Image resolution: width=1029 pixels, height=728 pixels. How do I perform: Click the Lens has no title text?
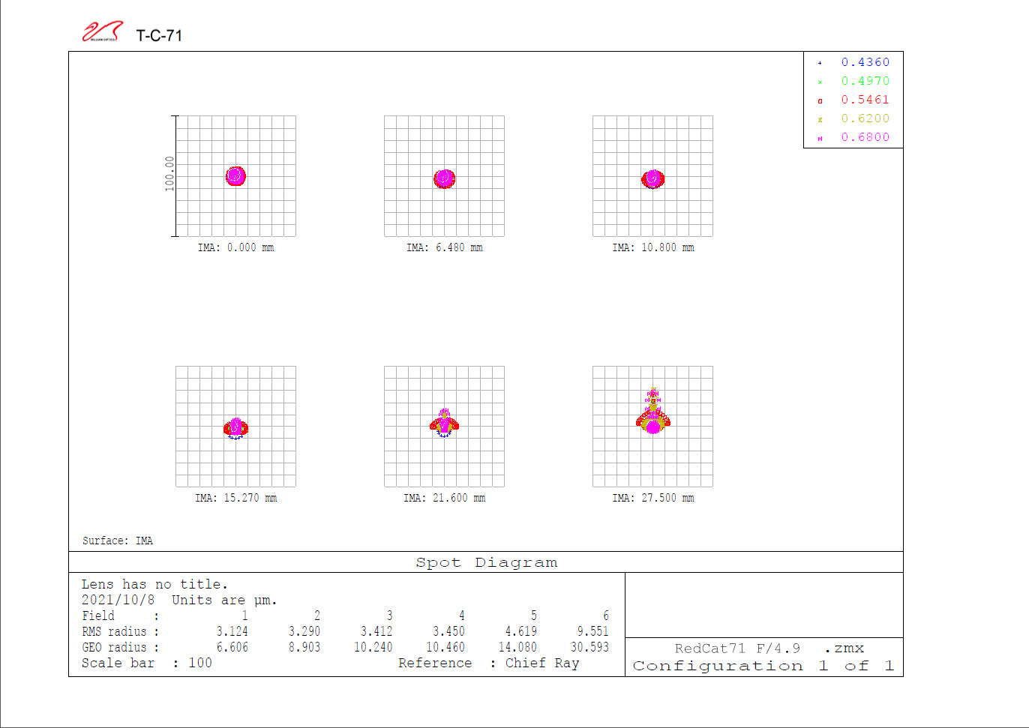pyautogui.click(x=154, y=584)
